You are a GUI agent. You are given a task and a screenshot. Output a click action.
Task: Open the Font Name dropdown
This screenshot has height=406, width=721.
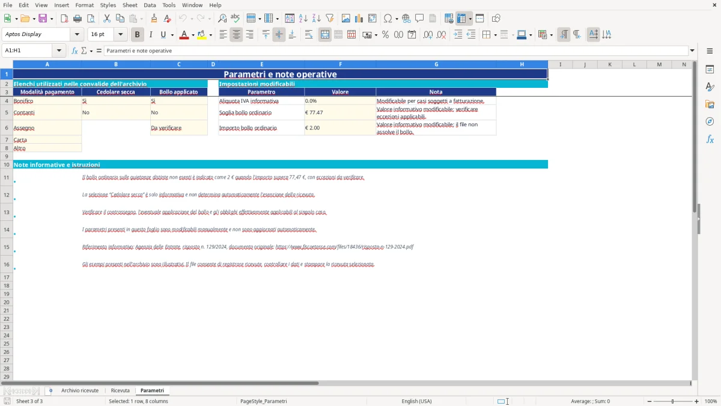coord(77,34)
